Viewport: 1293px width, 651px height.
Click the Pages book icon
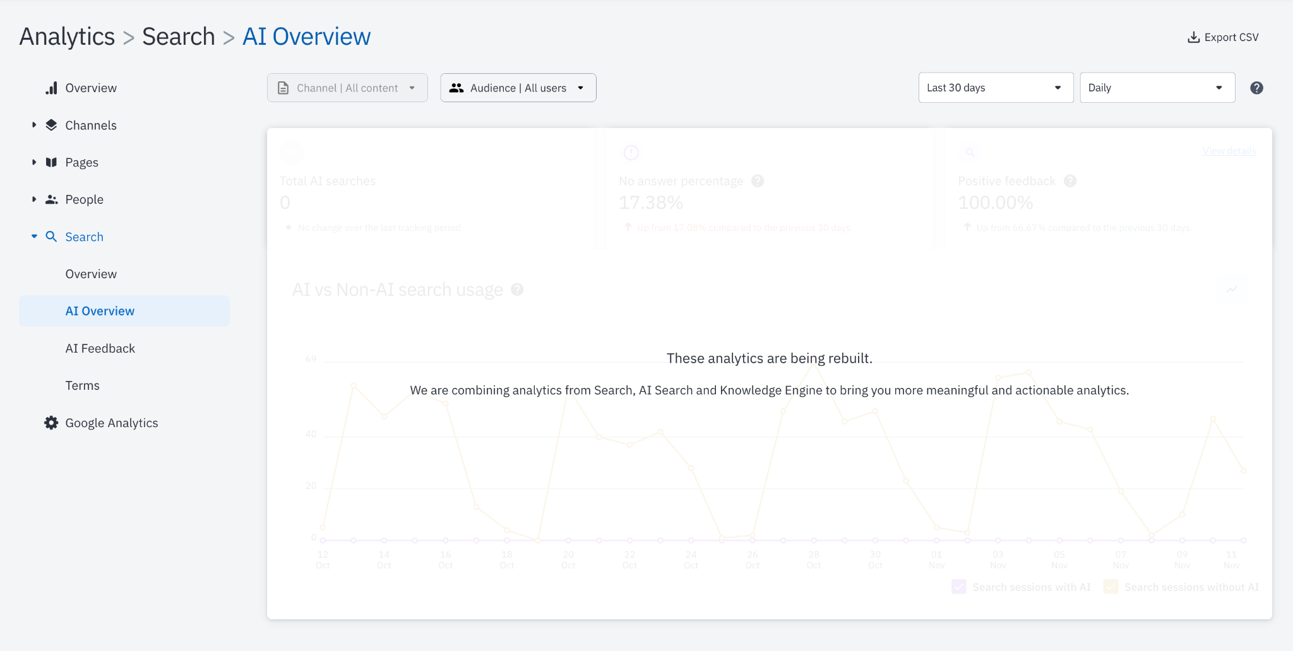click(51, 162)
